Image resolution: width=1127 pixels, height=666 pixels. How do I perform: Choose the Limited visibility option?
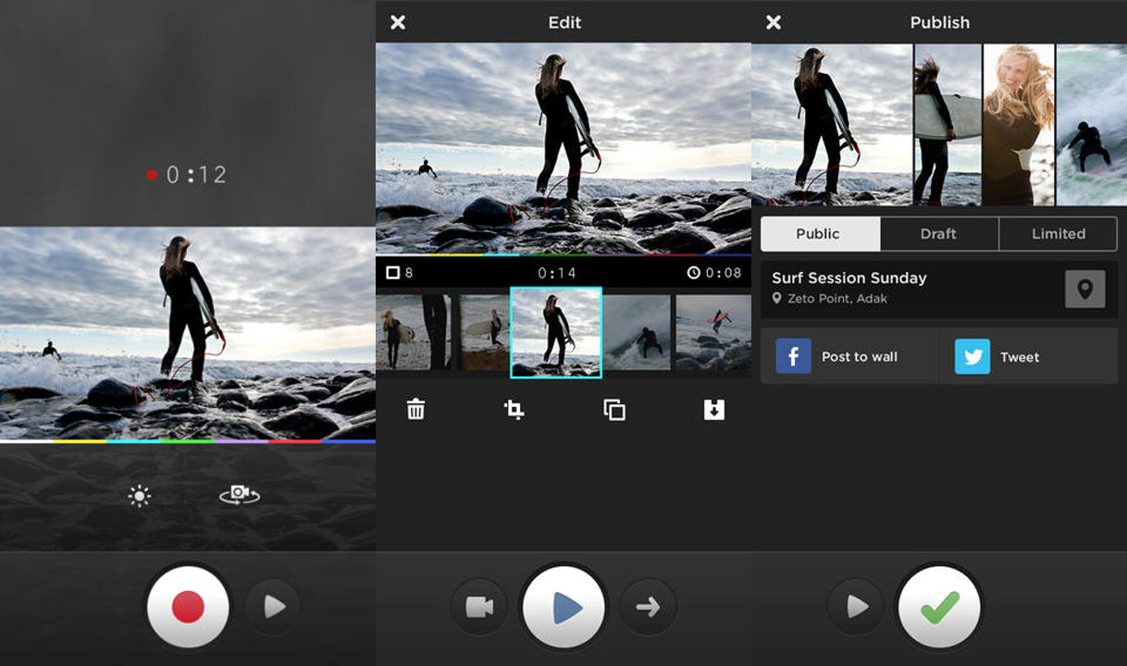pos(1058,234)
